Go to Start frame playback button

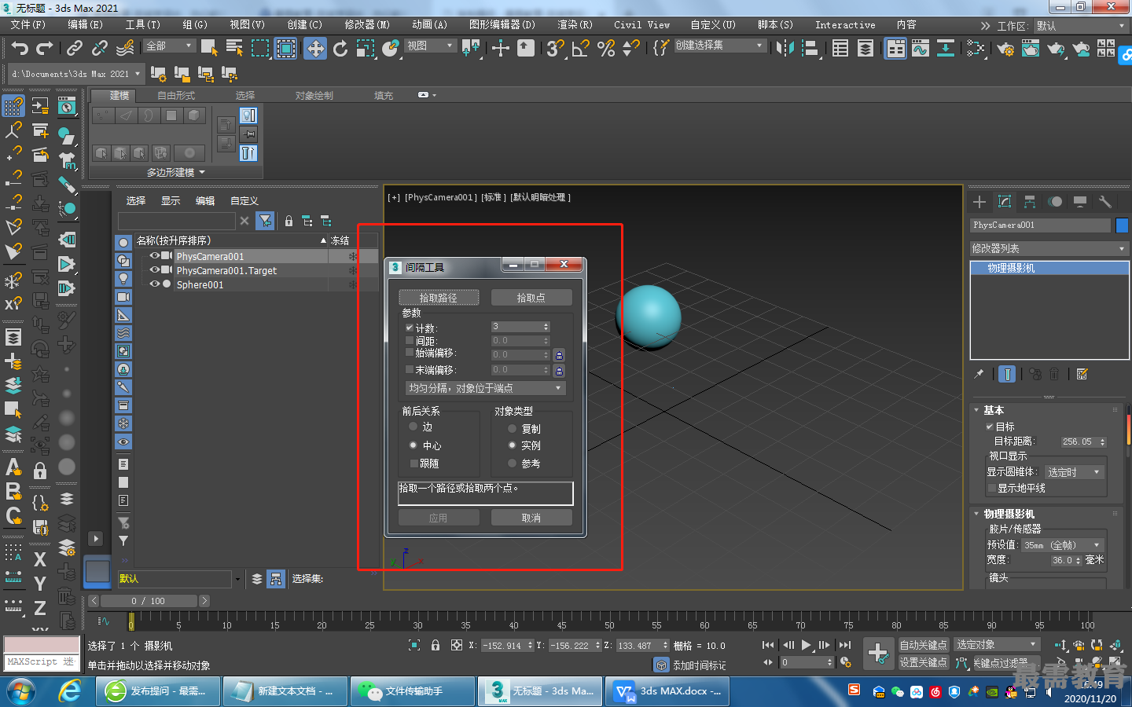pos(768,645)
